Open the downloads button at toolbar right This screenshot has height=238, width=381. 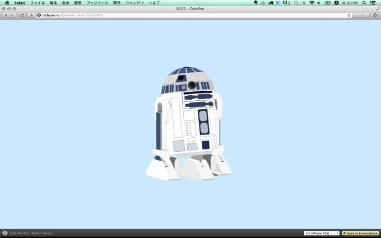point(375,15)
